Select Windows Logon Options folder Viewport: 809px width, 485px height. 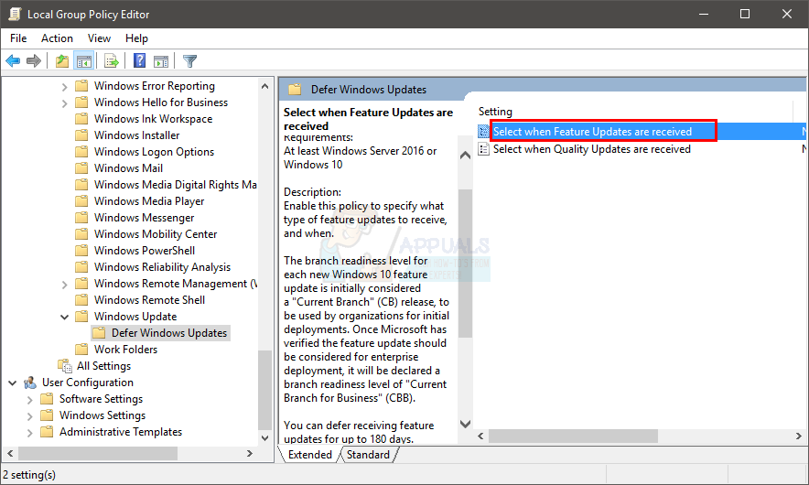tap(154, 152)
